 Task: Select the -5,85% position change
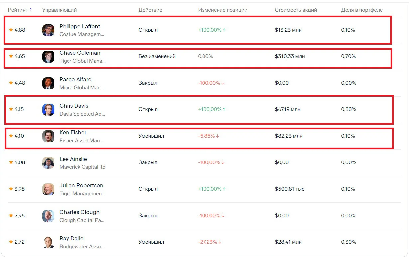[209, 136]
